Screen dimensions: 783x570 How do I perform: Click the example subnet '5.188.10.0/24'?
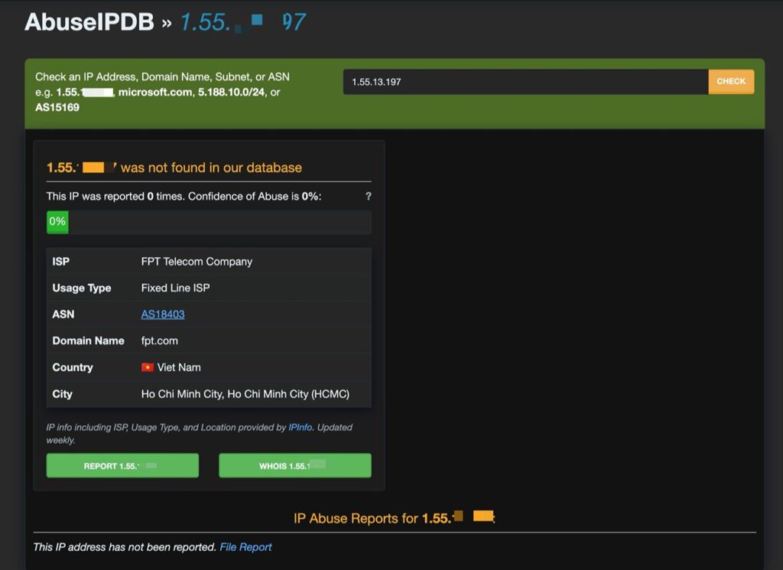tap(231, 92)
